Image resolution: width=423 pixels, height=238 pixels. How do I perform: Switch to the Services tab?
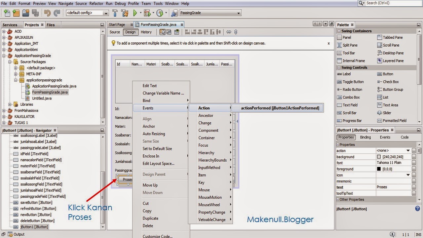pos(10,25)
